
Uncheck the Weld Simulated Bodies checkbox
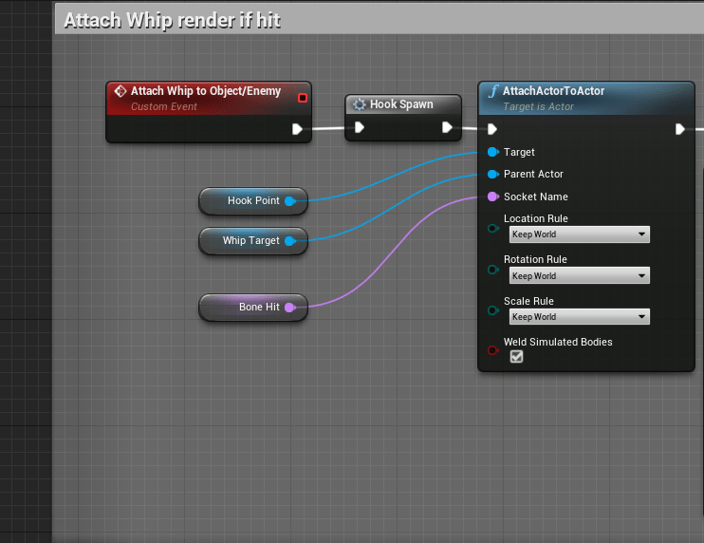click(517, 357)
